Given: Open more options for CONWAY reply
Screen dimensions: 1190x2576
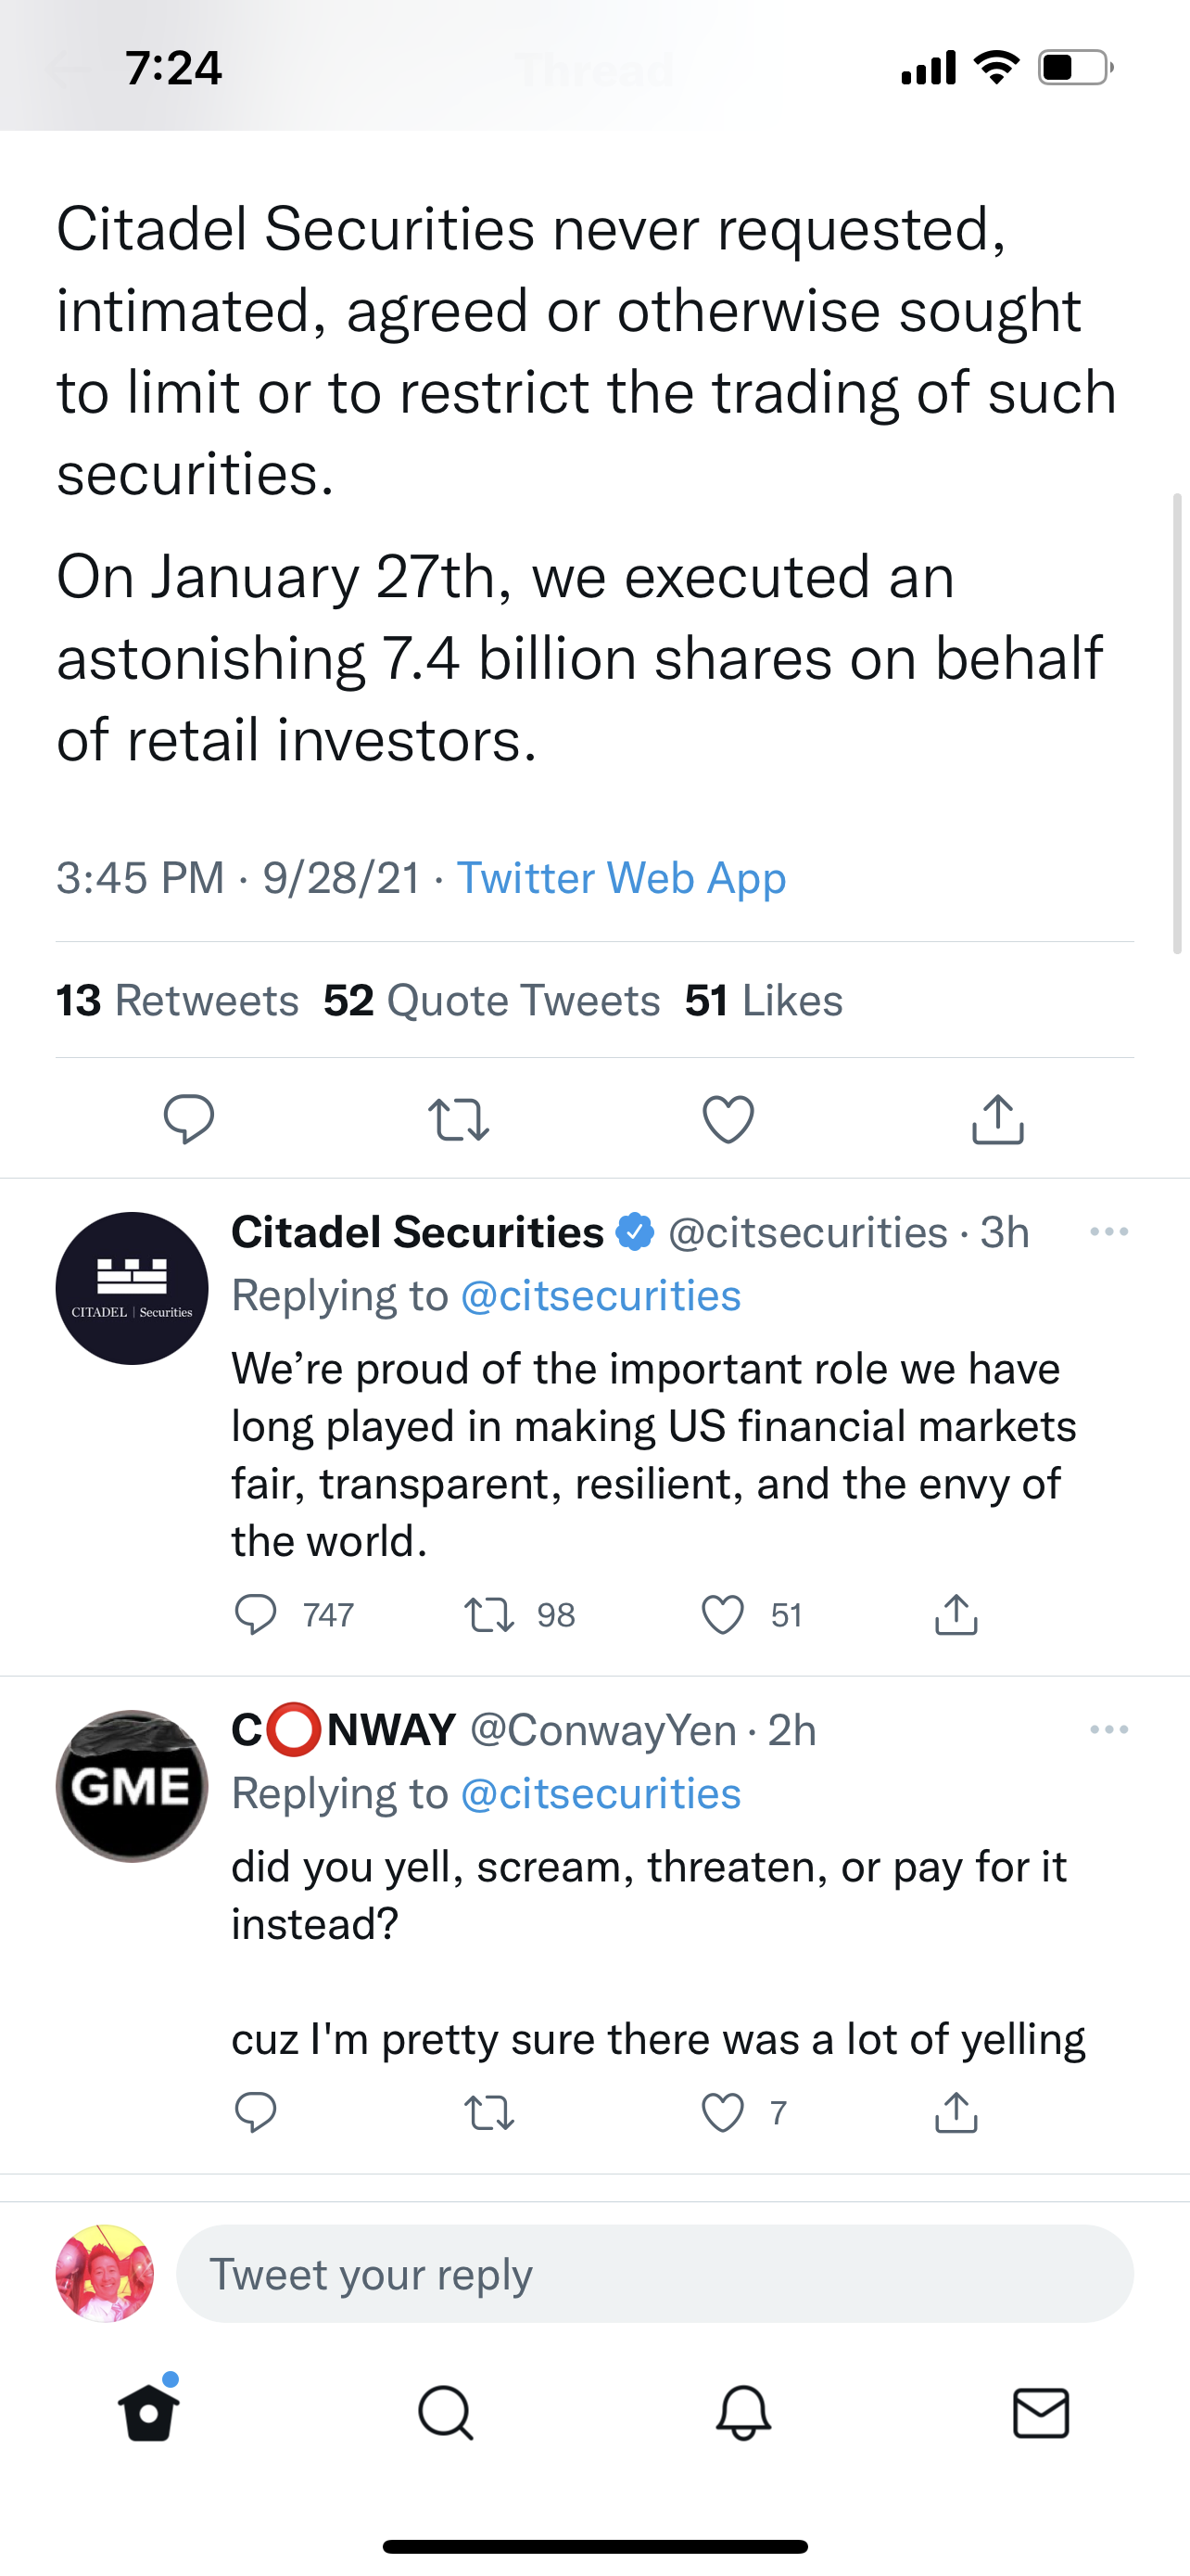Looking at the screenshot, I should tap(1109, 1729).
